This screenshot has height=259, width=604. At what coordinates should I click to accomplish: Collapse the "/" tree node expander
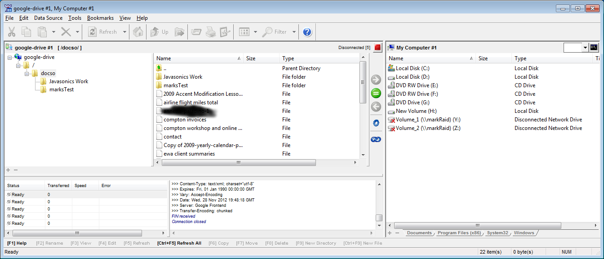[18, 65]
